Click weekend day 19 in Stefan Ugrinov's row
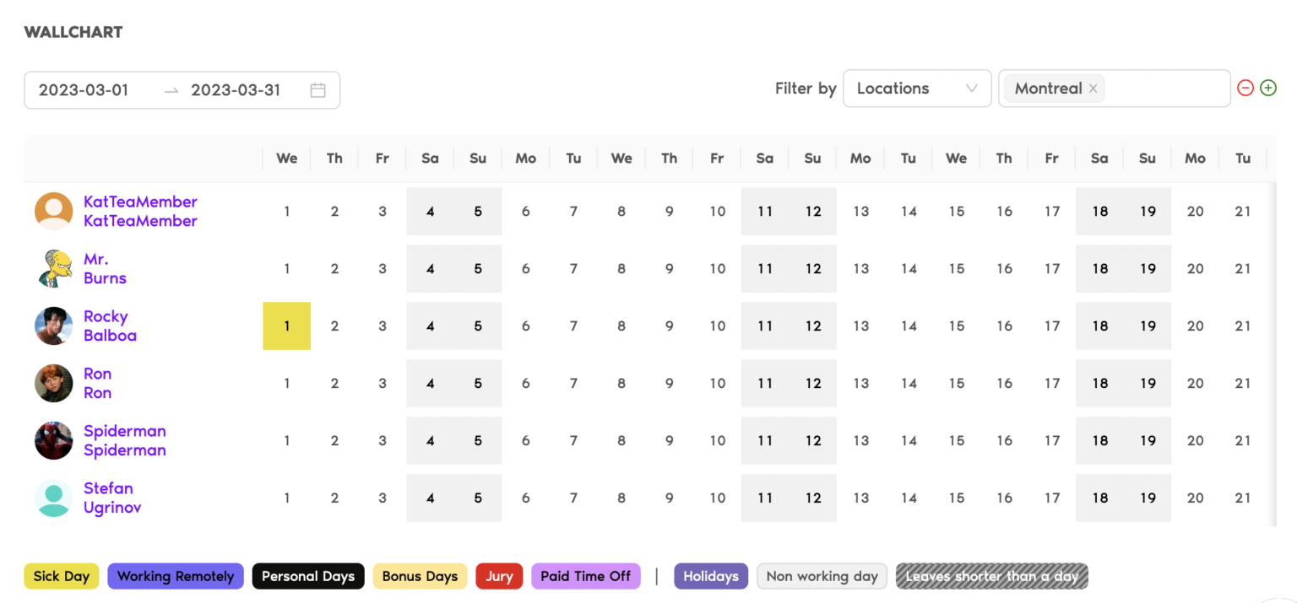Image resolution: width=1297 pixels, height=603 pixels. pos(1147,498)
